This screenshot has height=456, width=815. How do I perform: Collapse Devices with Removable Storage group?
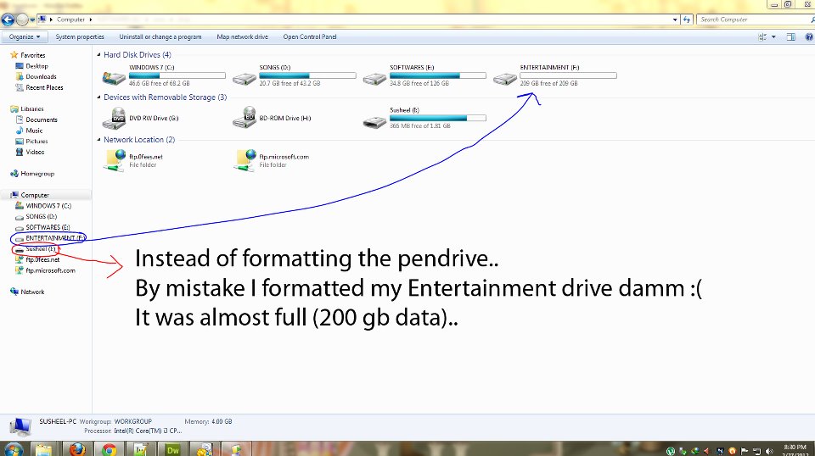tap(98, 97)
